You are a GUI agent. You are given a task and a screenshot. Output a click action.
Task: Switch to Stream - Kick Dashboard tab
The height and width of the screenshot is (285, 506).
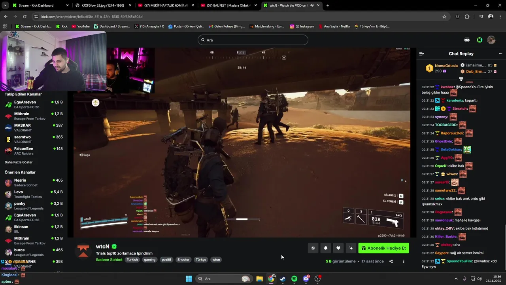coord(40,6)
